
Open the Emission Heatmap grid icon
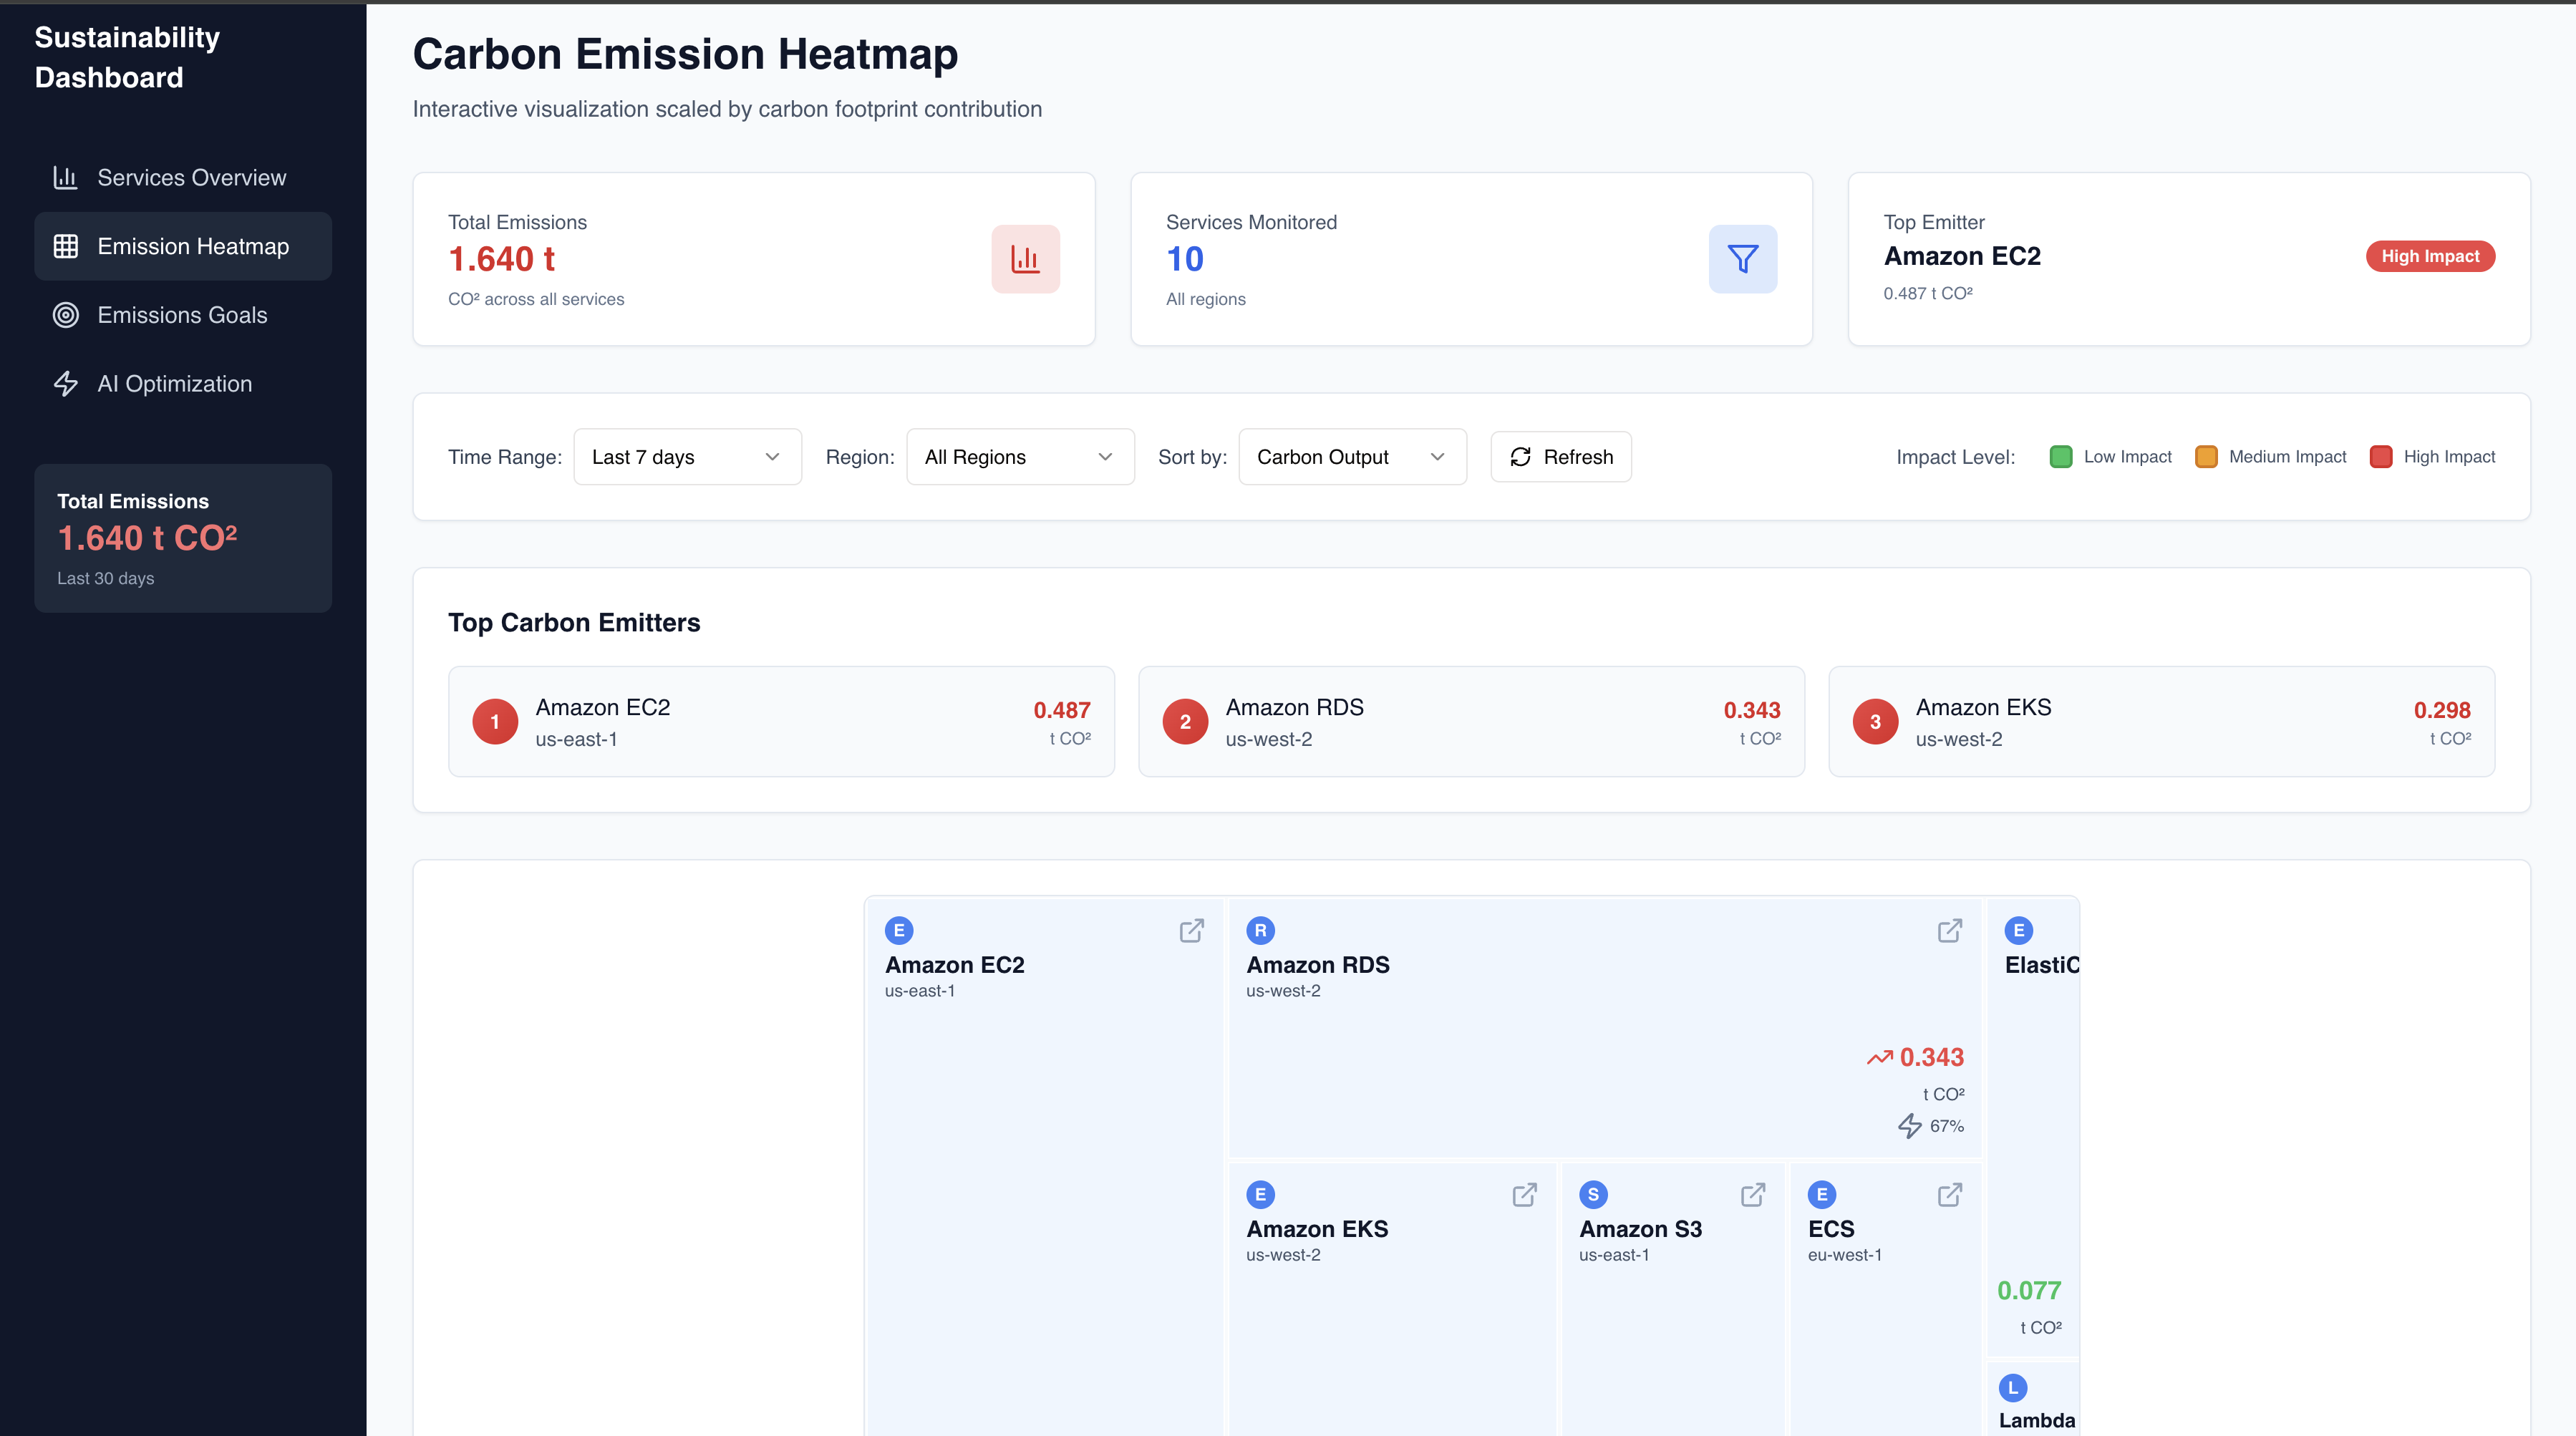point(66,246)
